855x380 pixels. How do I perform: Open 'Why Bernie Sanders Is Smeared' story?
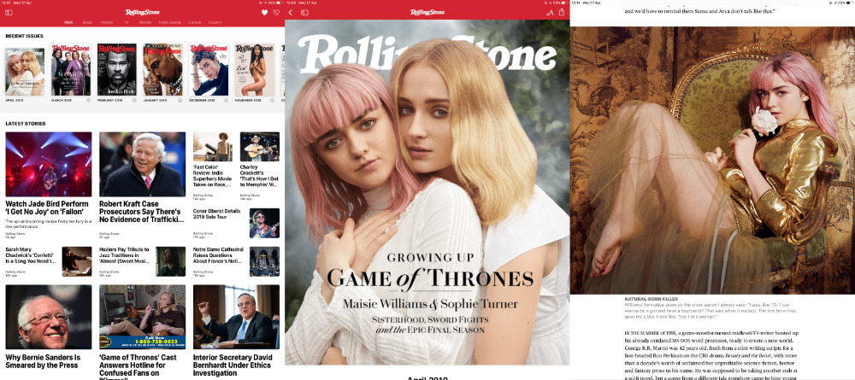(x=43, y=361)
